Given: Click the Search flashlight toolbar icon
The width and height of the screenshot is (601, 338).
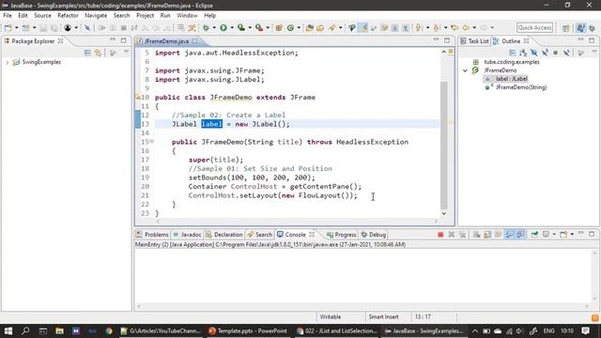Looking at the screenshot, I should coord(331,27).
